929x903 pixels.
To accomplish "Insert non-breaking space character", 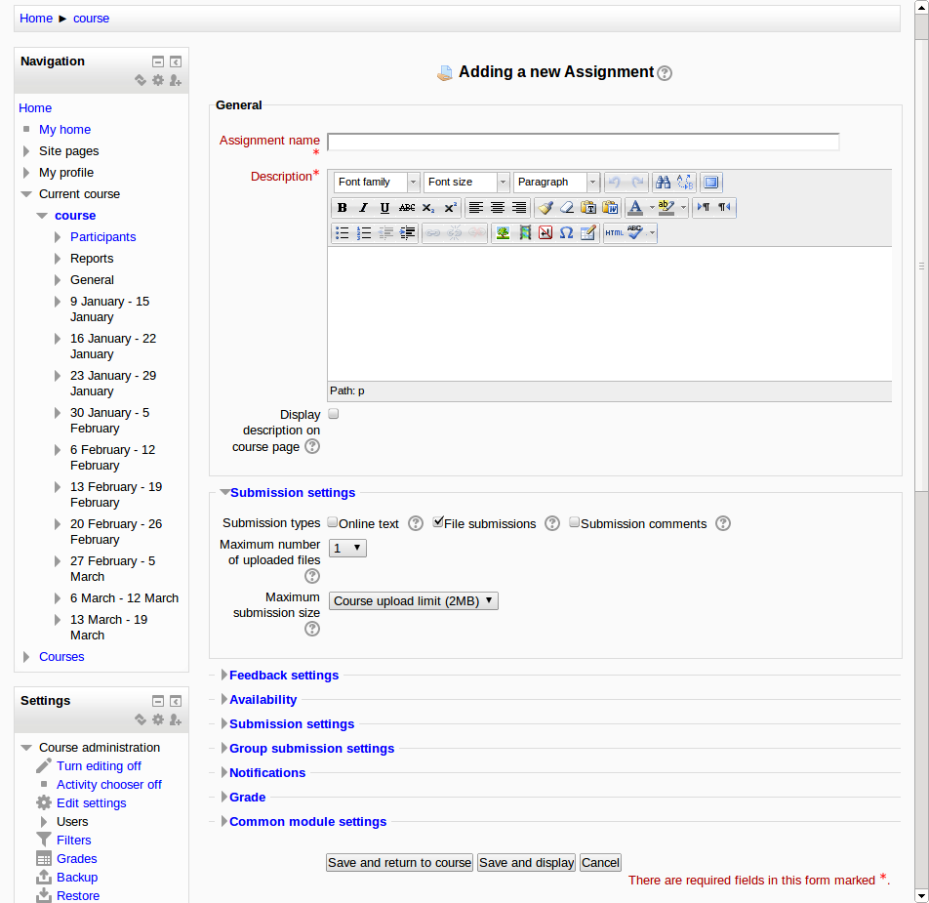I will [545, 233].
